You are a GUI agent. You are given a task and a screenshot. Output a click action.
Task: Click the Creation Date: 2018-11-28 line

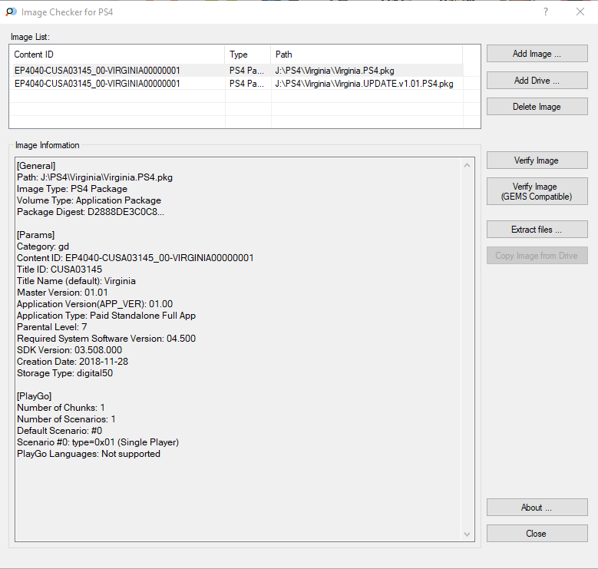(x=72, y=362)
